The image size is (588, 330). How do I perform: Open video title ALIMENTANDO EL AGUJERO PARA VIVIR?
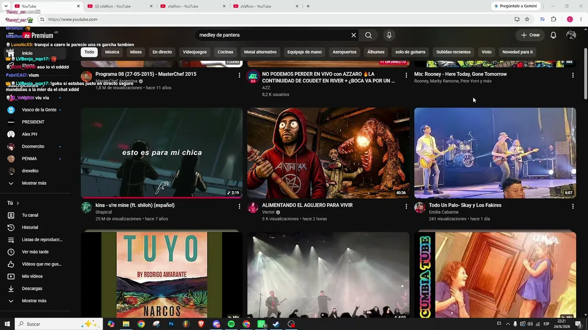pyautogui.click(x=307, y=205)
